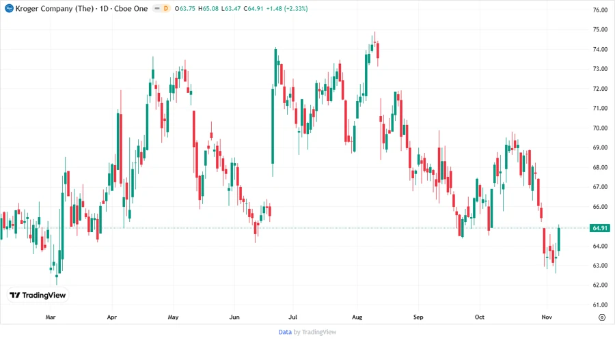Click the 74.00 price axis label
The height and width of the screenshot is (340, 615).
coord(600,49)
